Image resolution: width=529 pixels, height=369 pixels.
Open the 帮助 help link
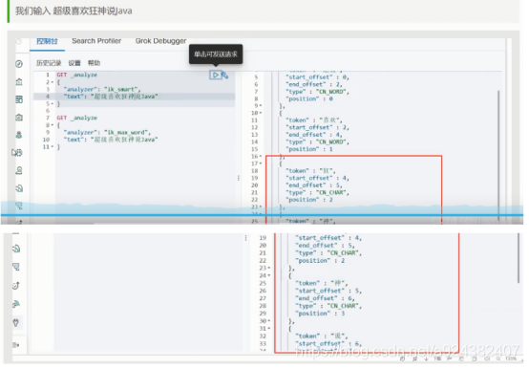coord(94,63)
